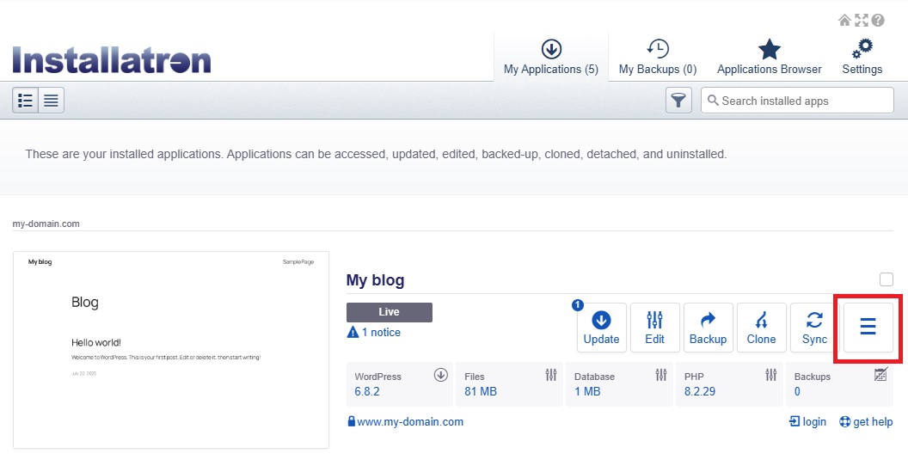908x472 pixels.
Task: Toggle fullscreen with the expand arrows icon
Action: (861, 21)
